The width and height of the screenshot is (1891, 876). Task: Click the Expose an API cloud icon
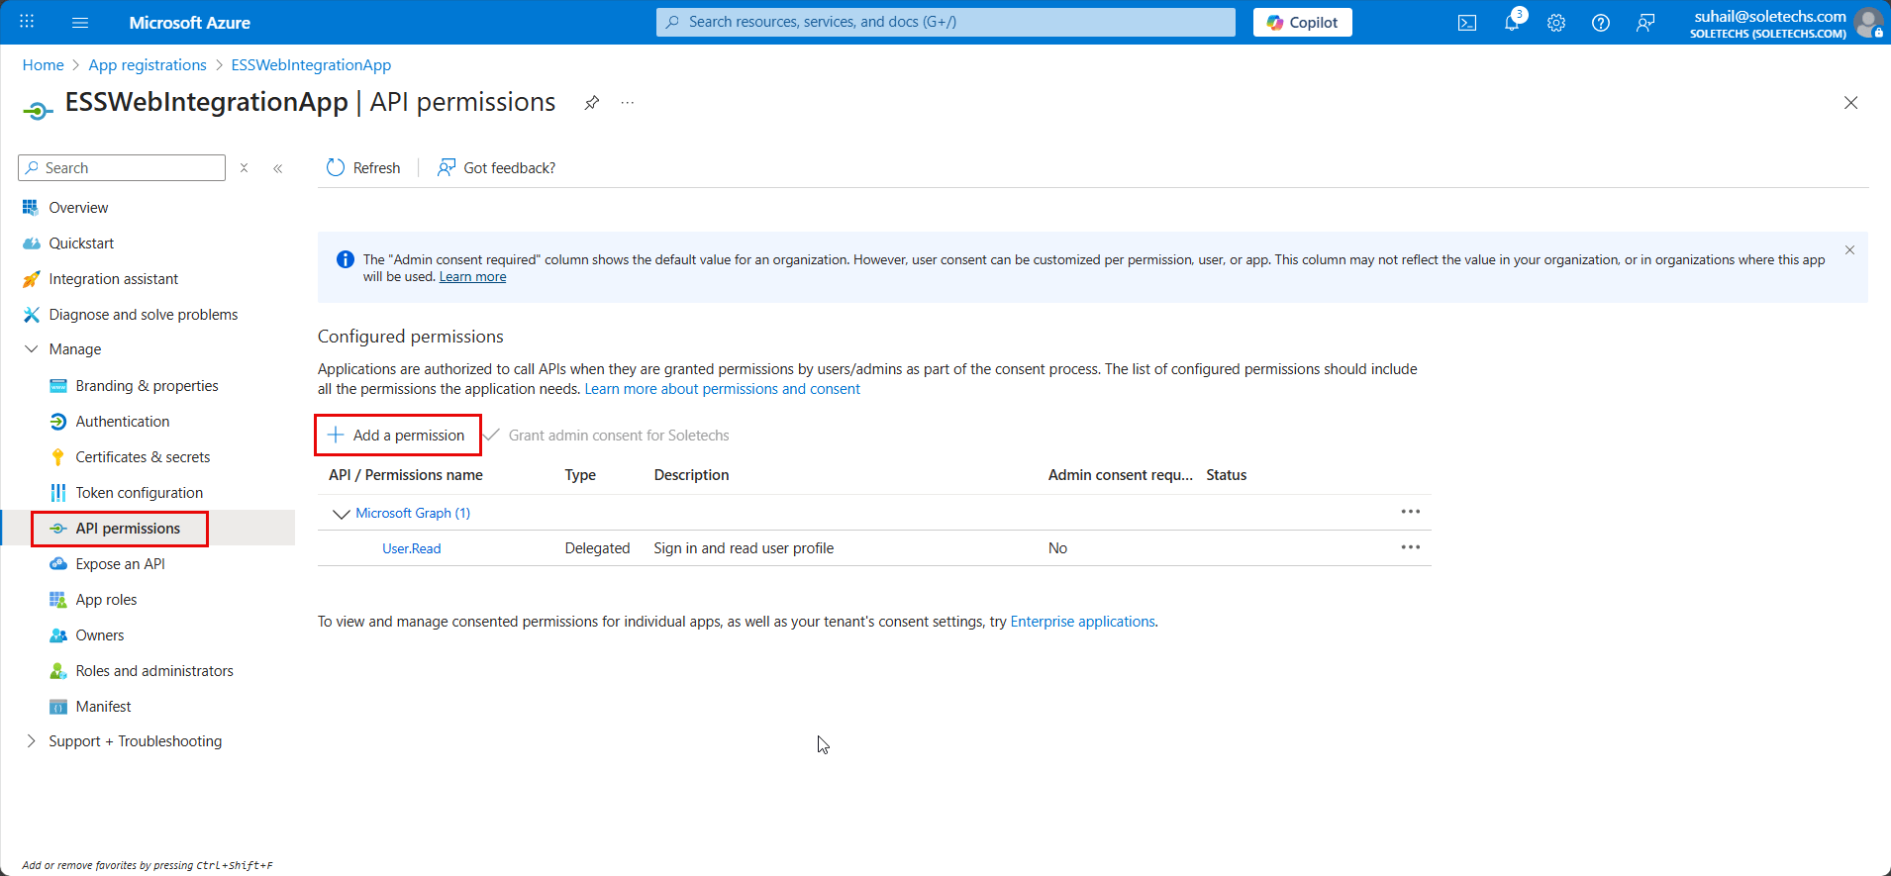[58, 564]
